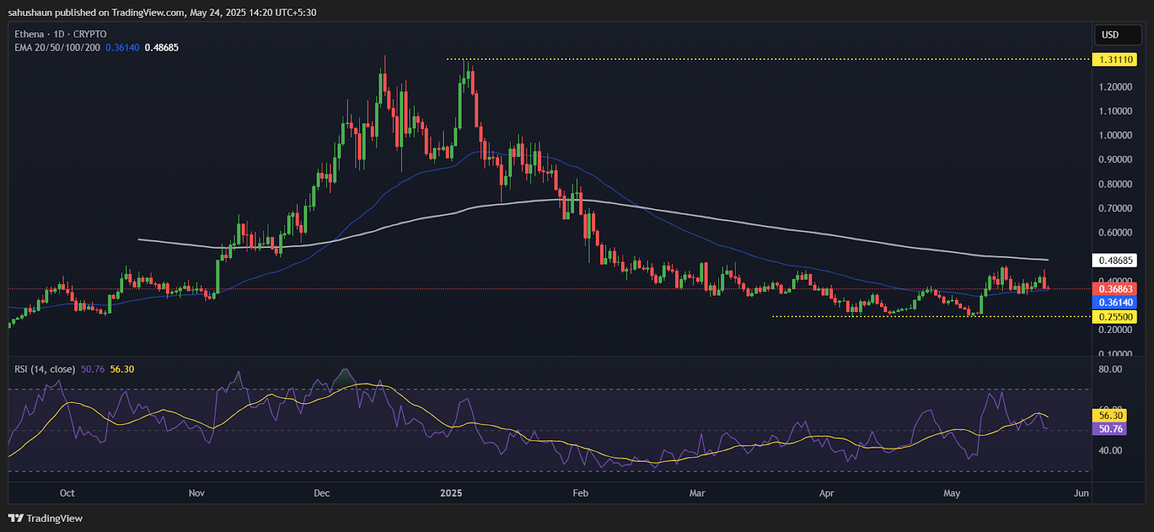Click the red 0.36863 current price label
This screenshot has height=532, width=1154.
click(x=1115, y=289)
